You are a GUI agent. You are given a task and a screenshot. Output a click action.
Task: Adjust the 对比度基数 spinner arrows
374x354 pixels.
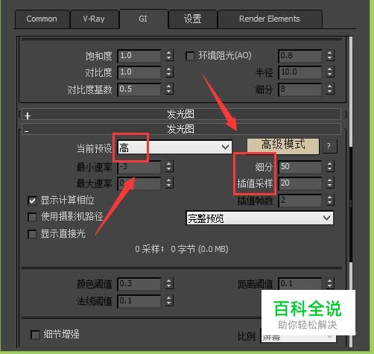click(x=169, y=89)
